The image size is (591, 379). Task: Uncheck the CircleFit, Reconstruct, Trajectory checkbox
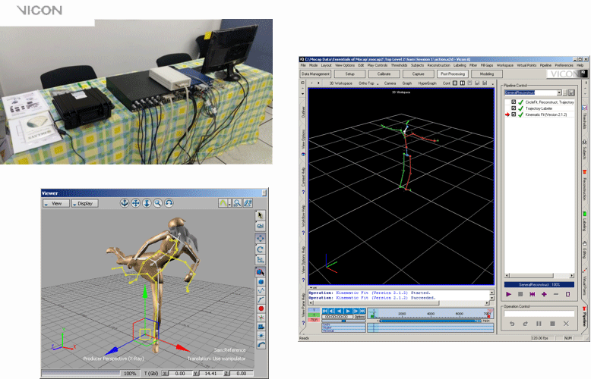[x=514, y=102]
